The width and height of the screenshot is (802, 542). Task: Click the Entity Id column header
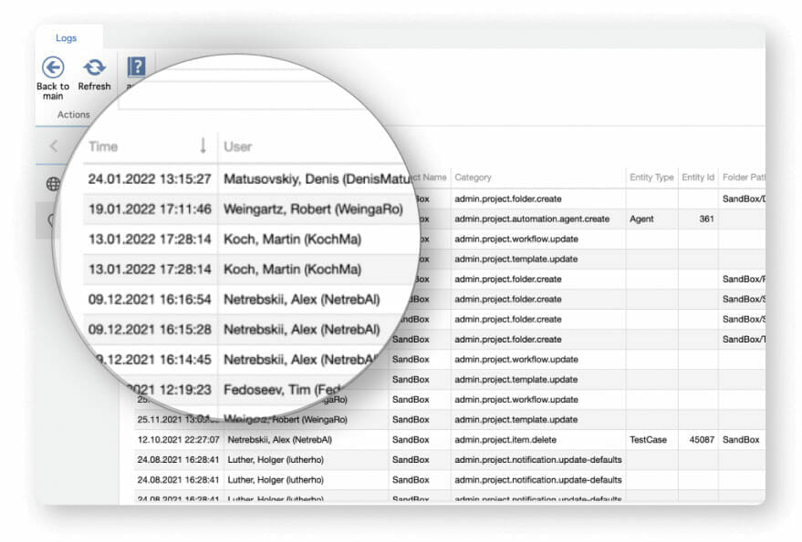(698, 179)
